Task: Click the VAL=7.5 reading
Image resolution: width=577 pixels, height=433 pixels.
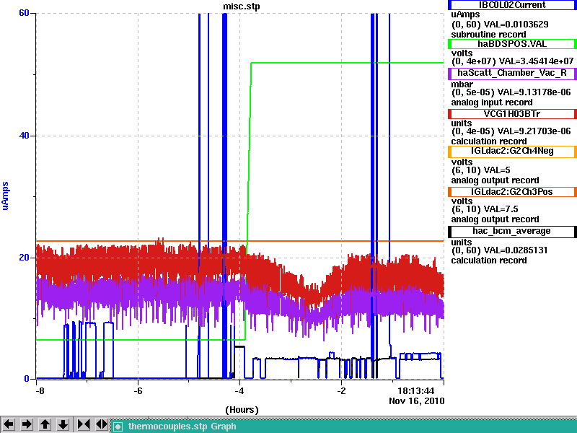Action: [501, 209]
